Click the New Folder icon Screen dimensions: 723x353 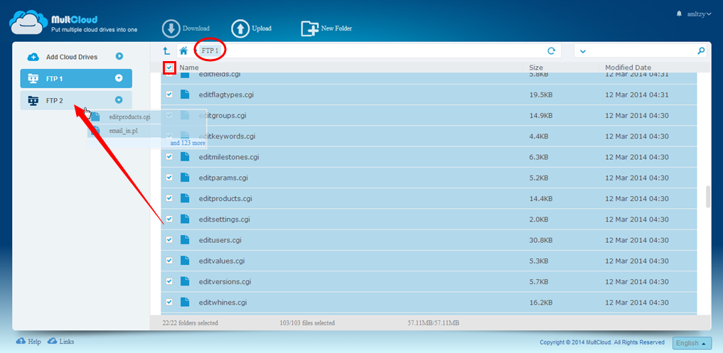pos(309,28)
